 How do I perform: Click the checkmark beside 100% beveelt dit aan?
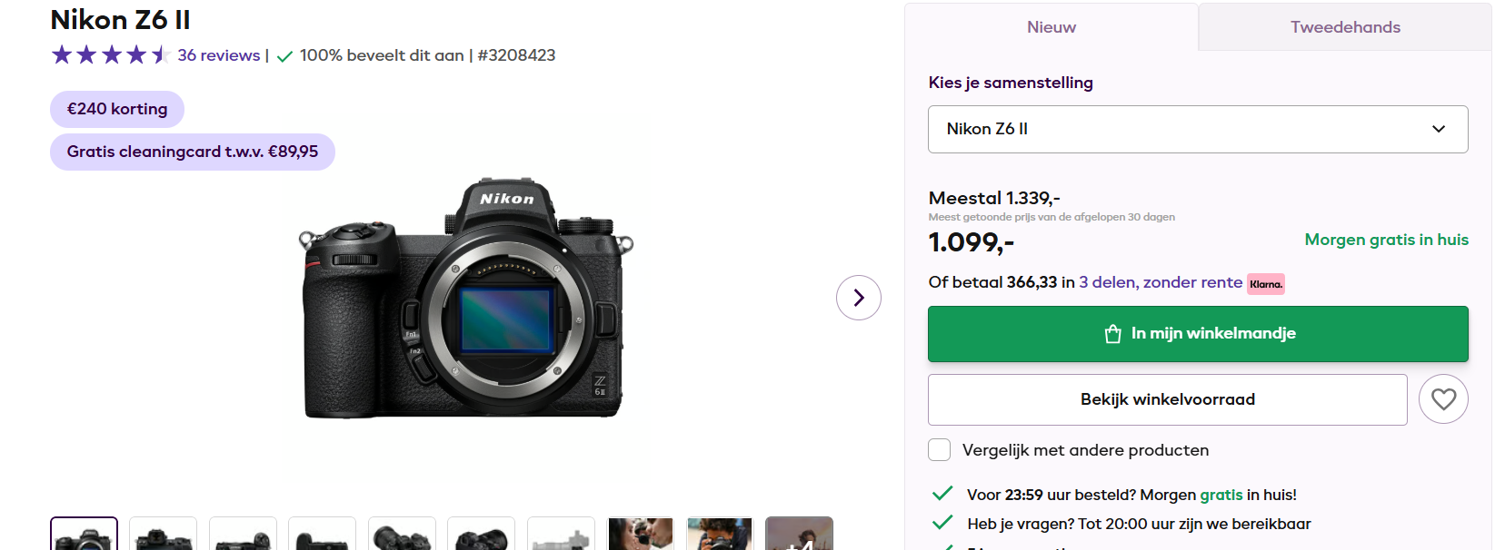[284, 55]
